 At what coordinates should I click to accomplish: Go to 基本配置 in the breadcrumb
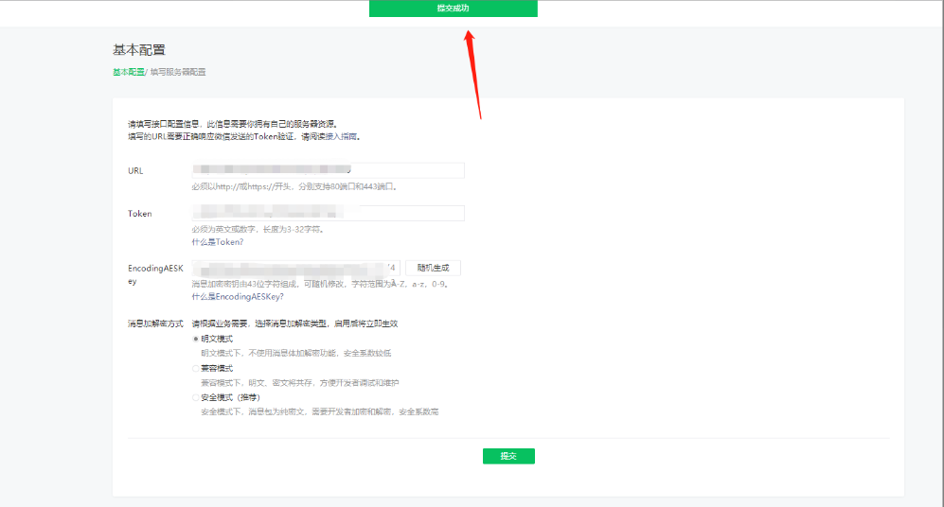(x=128, y=72)
